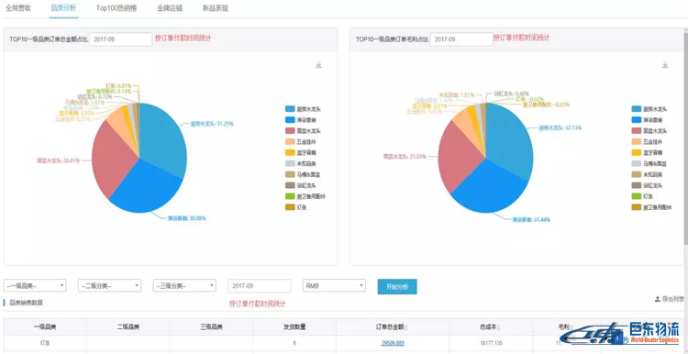The width and height of the screenshot is (688, 354).
Task: Click label 浴缸龙头: 0.48% on gross profit chart
Action: [x=511, y=94]
